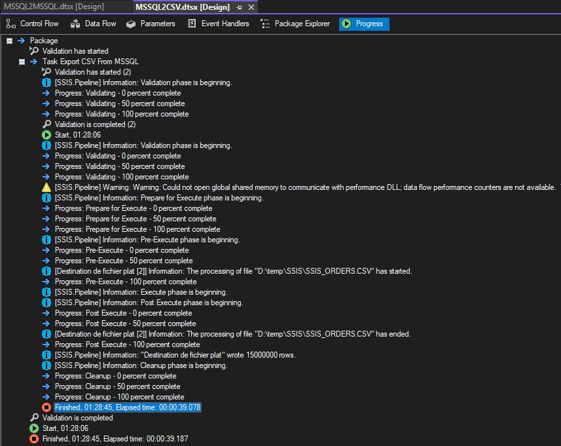Click info icon beside SSIS_ORDERS.CSV has started
561x446 pixels.
pos(46,271)
